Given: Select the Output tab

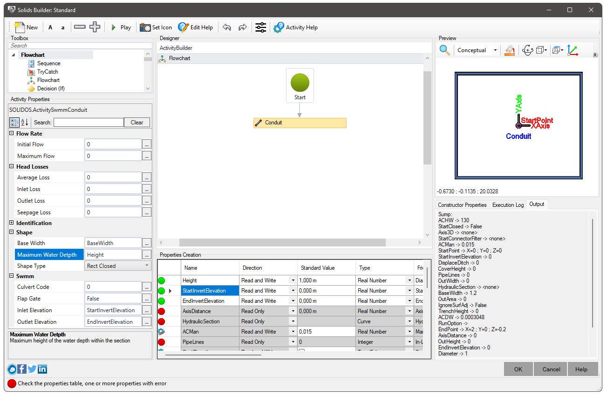Looking at the screenshot, I should tap(537, 204).
